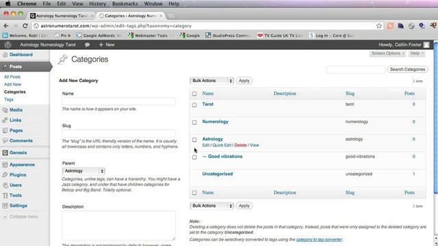
Task: Open the Parent category dropdown
Action: [83, 171]
